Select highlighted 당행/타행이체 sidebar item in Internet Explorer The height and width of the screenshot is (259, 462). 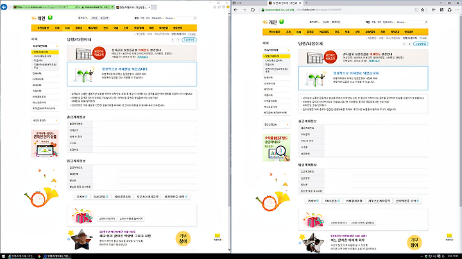[x=45, y=52]
